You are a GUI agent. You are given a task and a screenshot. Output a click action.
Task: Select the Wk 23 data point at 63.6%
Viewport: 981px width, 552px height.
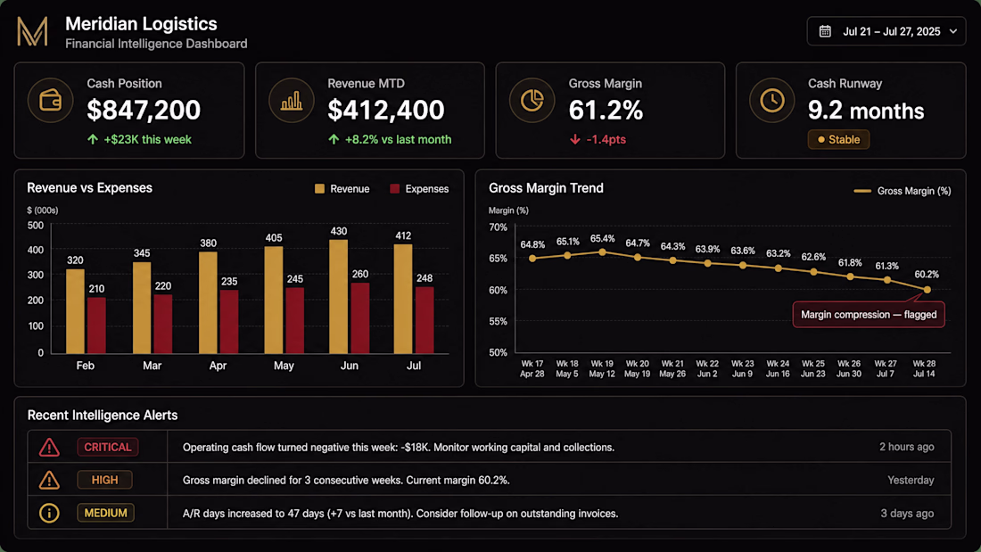tap(743, 266)
